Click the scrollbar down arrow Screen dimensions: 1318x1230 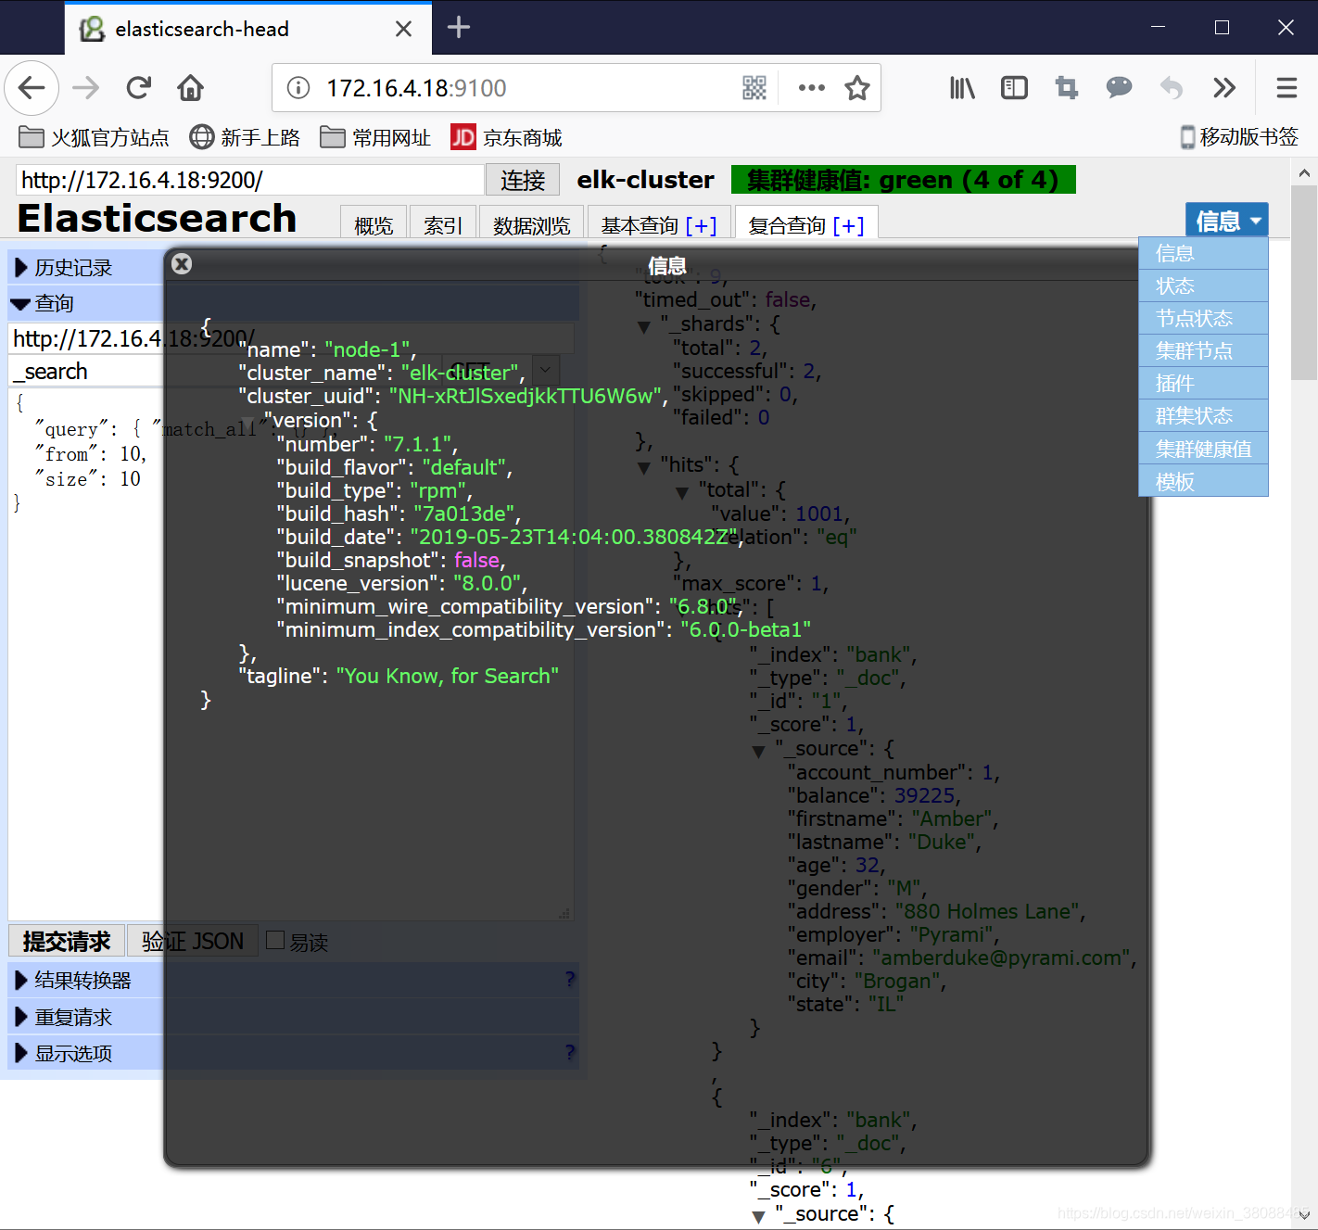tap(1304, 1214)
